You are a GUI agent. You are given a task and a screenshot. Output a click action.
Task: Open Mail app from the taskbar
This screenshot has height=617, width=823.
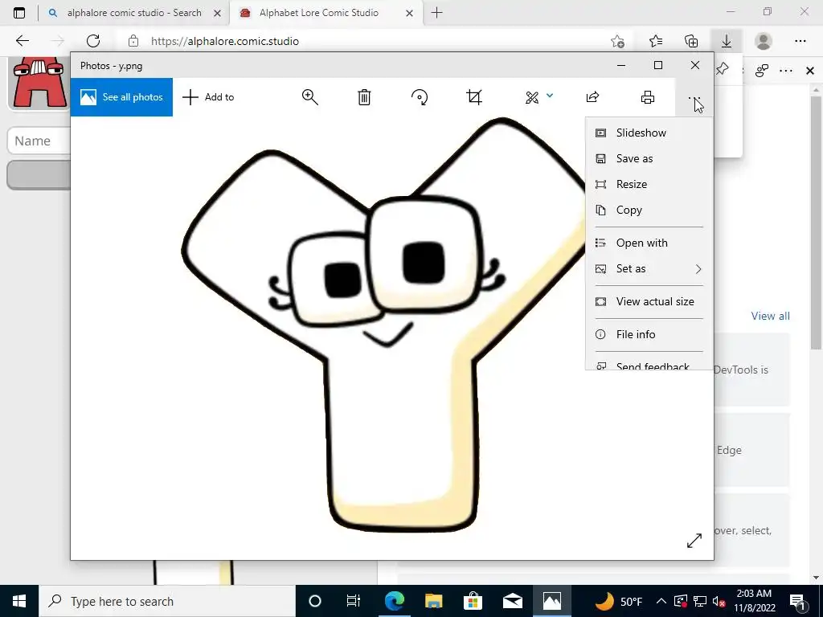[512, 601]
